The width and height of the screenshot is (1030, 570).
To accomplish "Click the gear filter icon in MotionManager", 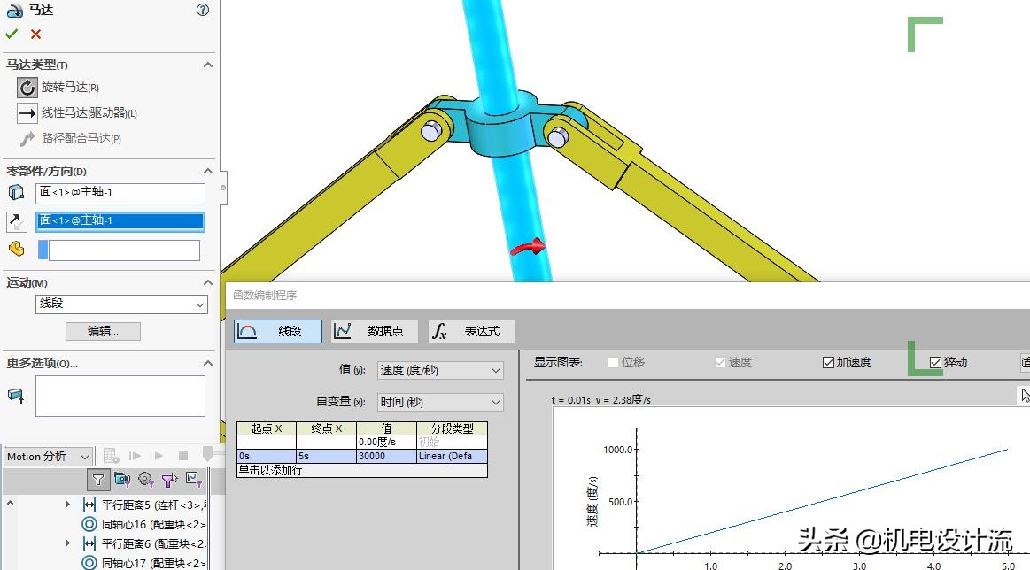I will pos(145,479).
